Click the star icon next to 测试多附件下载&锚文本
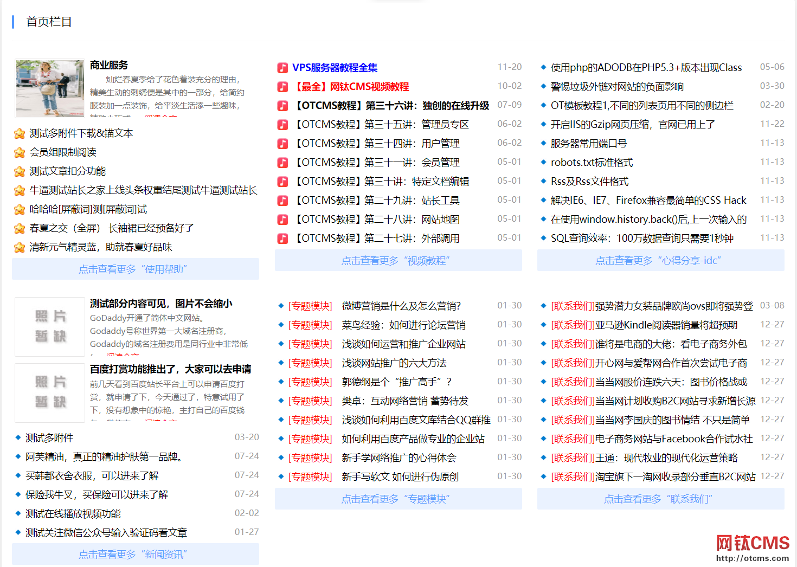 (20, 133)
